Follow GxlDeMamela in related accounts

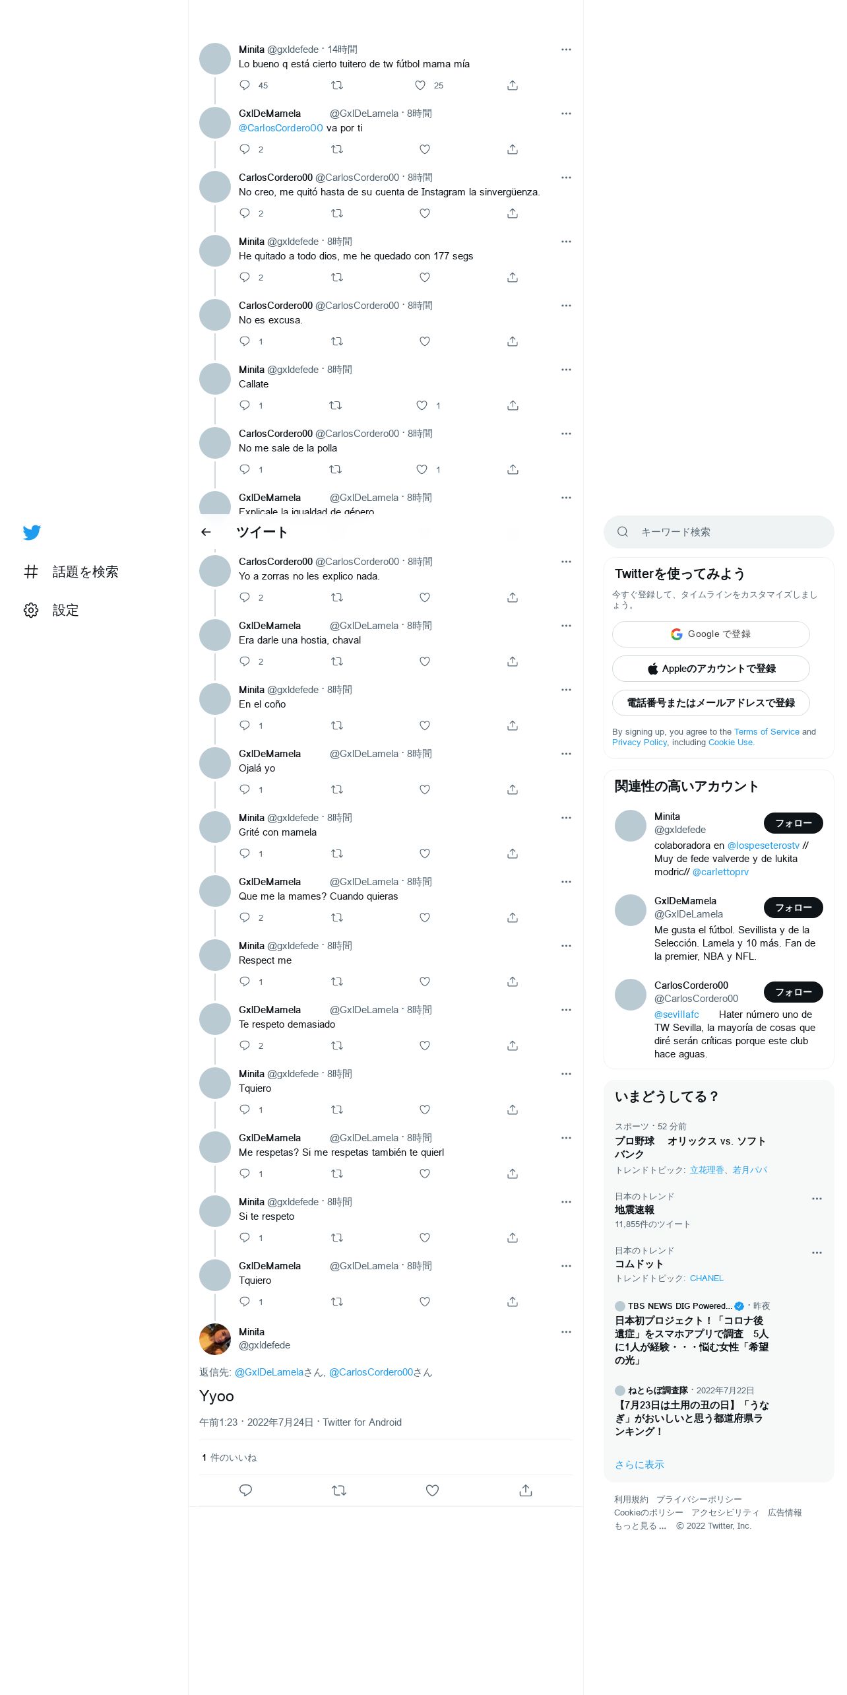(x=793, y=908)
